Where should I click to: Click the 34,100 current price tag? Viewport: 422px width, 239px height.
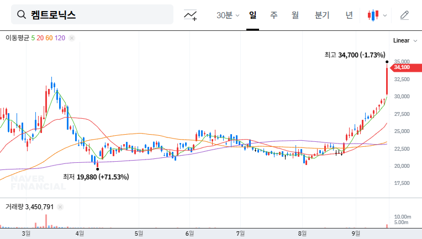[405, 67]
